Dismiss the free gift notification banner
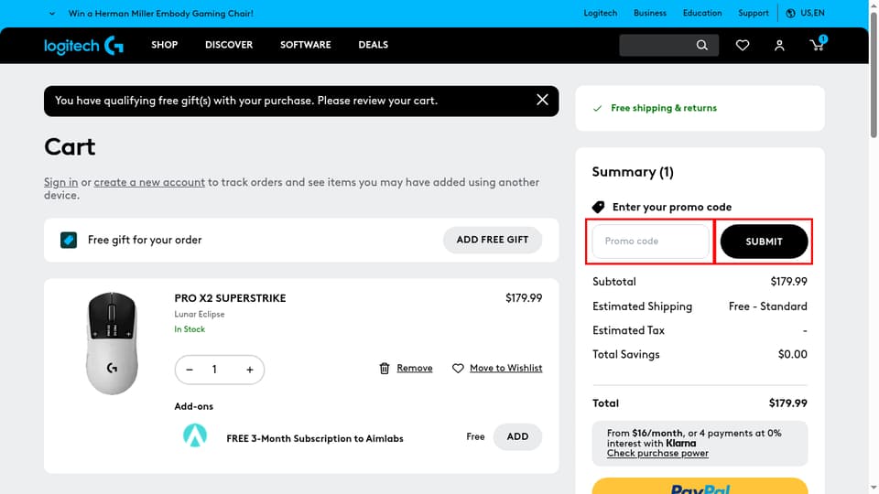Screen dimensions: 879x494 click(542, 100)
